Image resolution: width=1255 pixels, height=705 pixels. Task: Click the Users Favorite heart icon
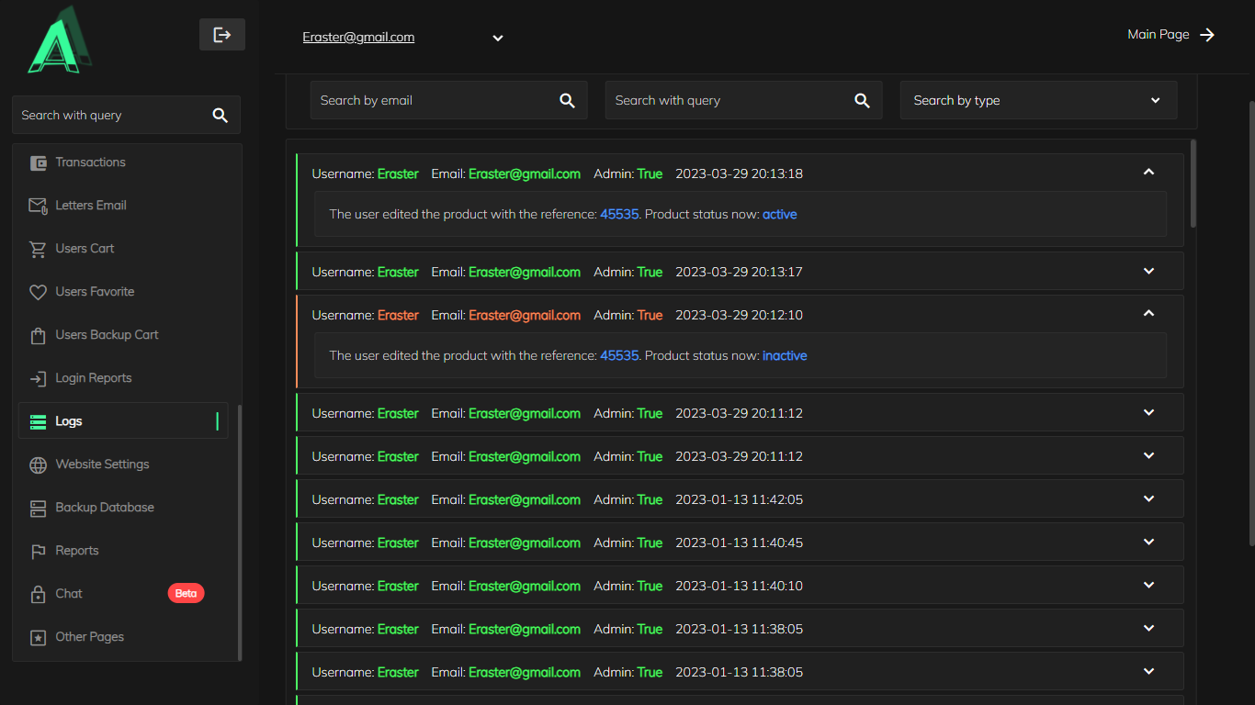(38, 292)
